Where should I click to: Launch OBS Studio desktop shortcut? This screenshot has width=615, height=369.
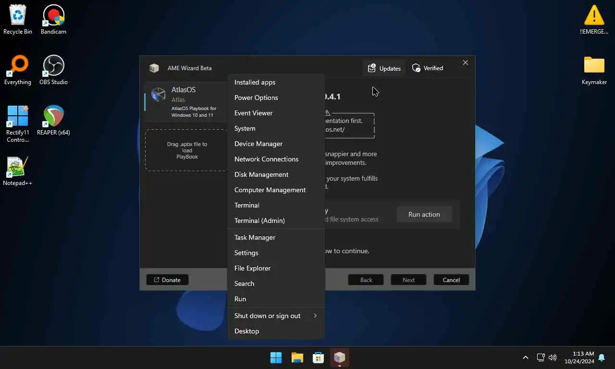point(53,70)
